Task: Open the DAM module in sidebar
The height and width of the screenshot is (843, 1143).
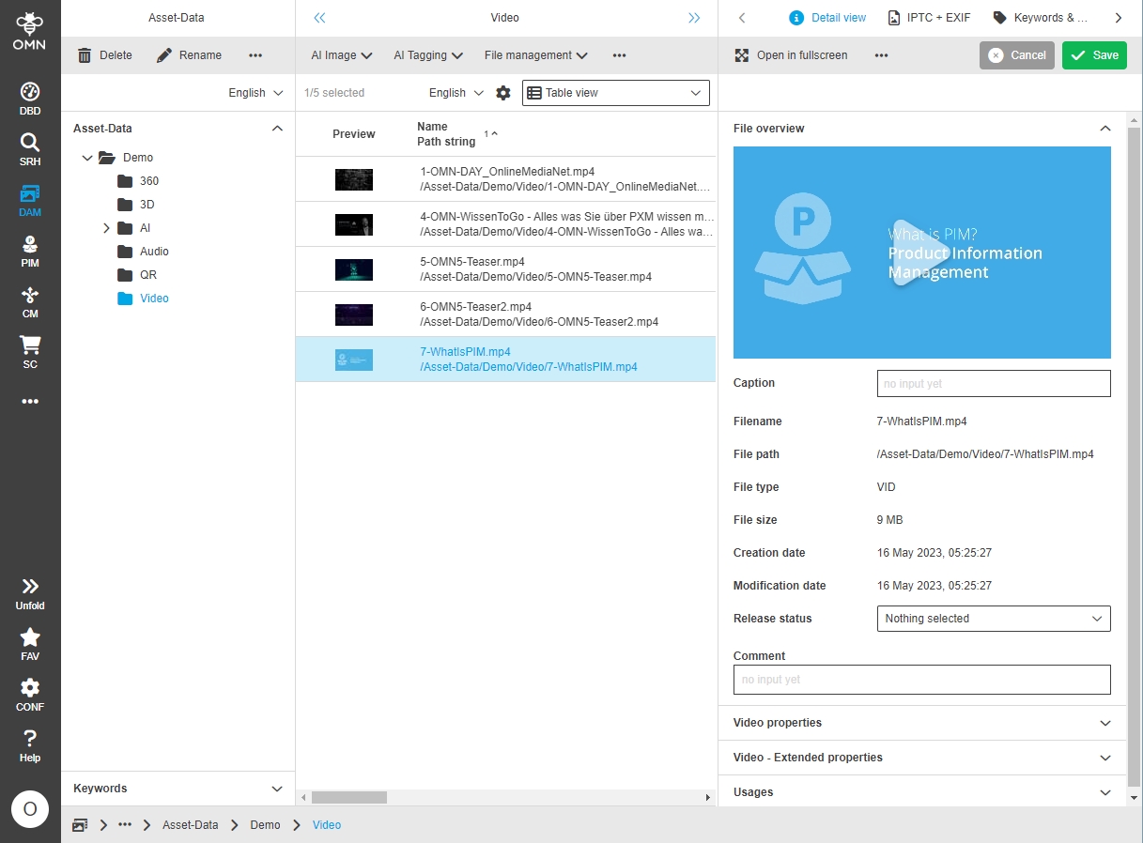Action: click(x=30, y=200)
